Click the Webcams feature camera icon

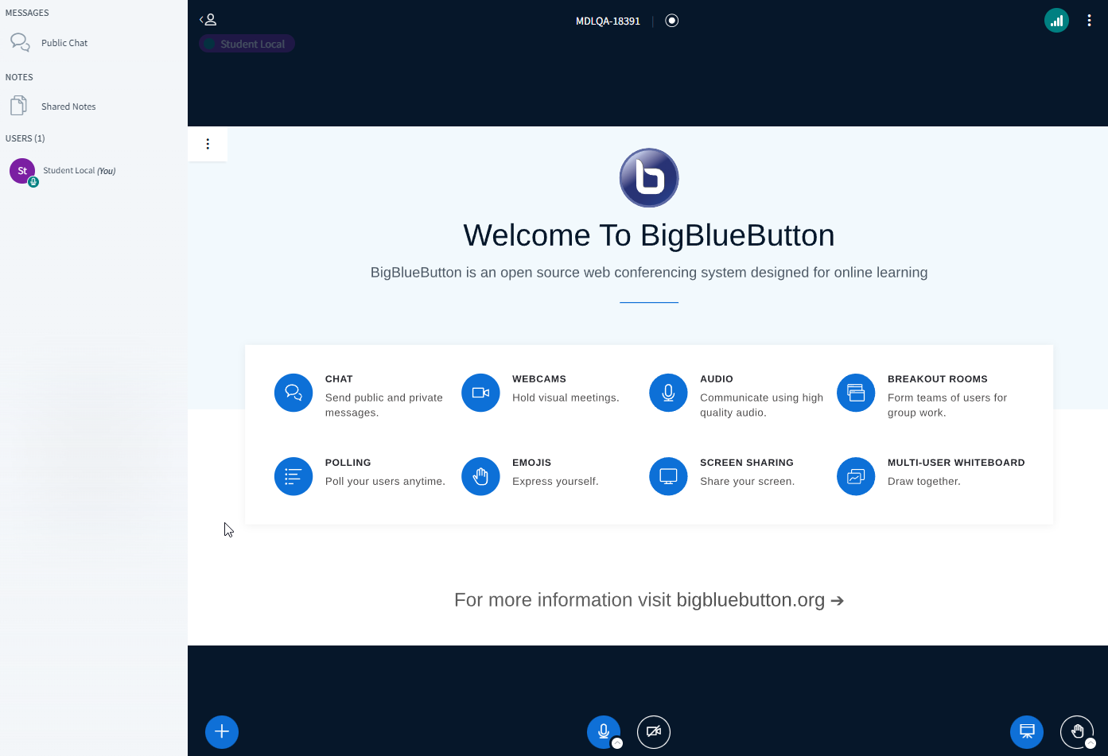pyautogui.click(x=480, y=393)
